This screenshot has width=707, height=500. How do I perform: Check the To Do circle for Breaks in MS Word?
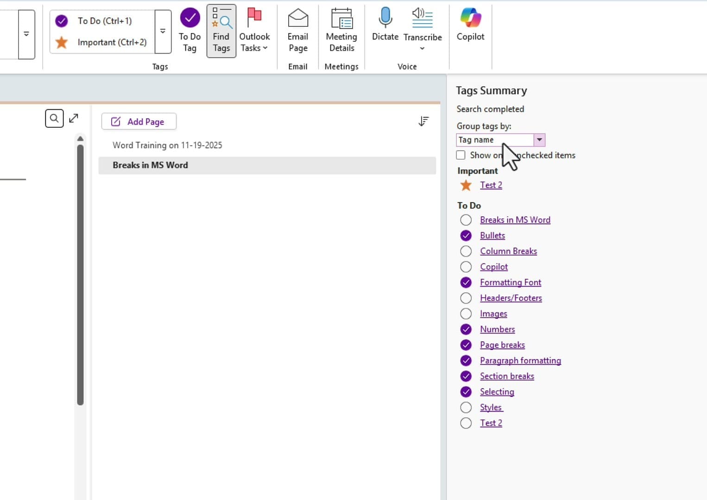pos(466,220)
